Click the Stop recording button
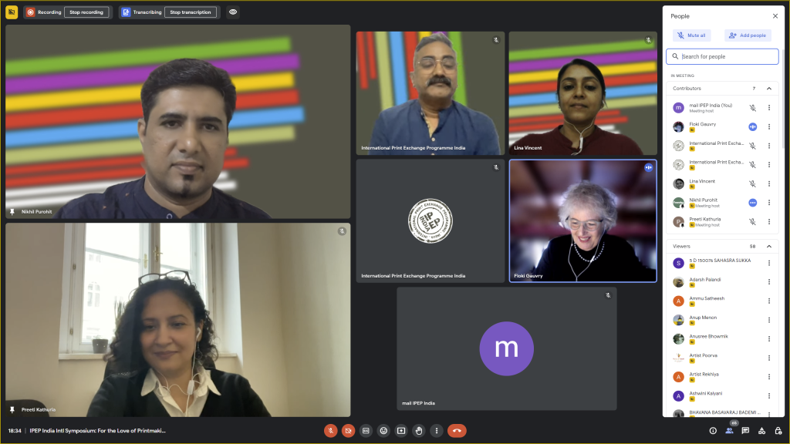Screen dimensions: 790x444 click(x=86, y=12)
